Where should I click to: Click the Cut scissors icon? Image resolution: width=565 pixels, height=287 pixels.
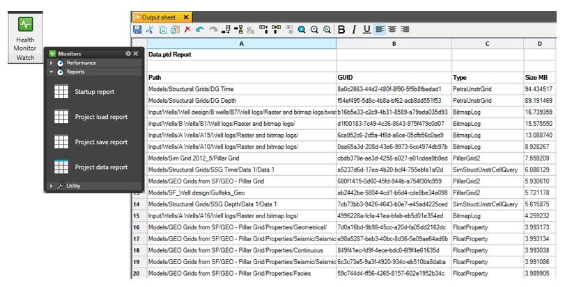[x=150, y=29]
